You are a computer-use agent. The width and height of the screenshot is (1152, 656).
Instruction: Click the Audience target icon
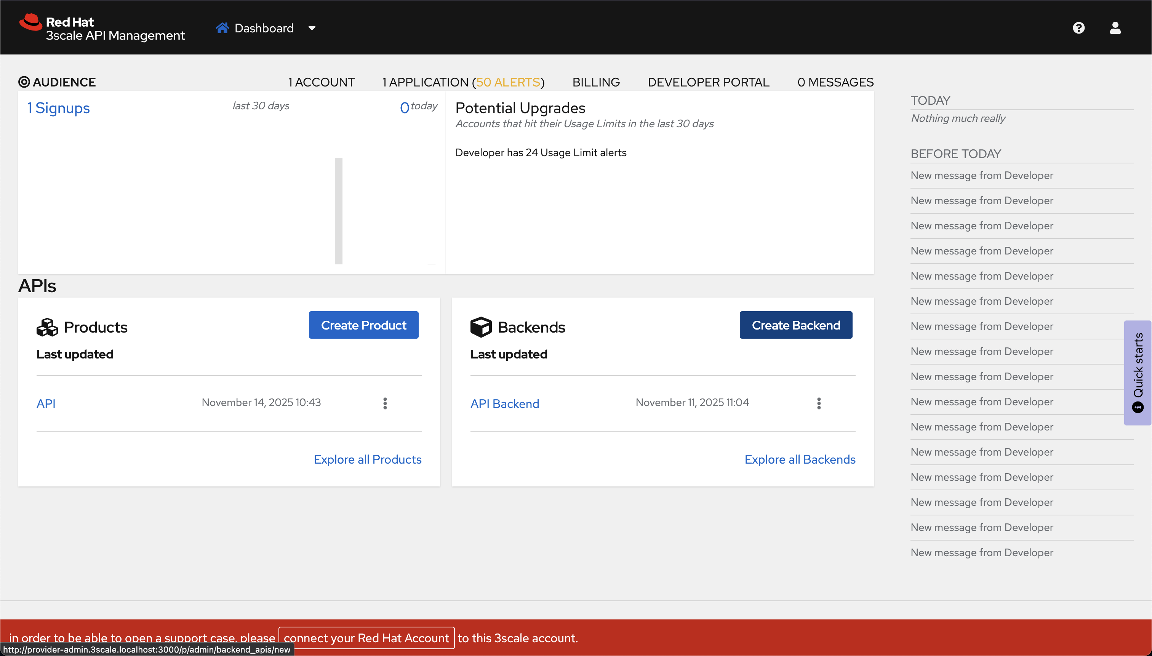[x=24, y=82]
